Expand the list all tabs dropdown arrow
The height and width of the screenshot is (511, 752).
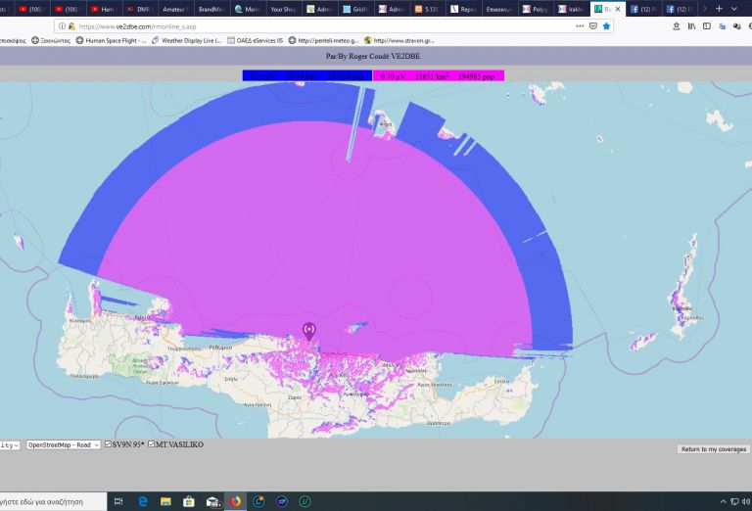(735, 8)
